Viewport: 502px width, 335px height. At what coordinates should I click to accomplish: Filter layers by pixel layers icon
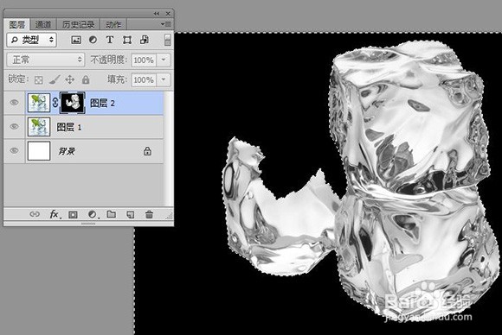pos(76,40)
